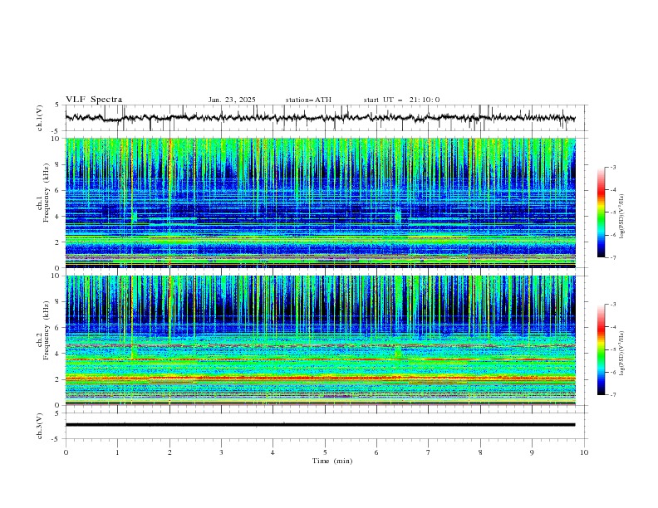Click the "-6" tick on ch.2 color bar
This screenshot has width=658, height=508.
[613, 372]
